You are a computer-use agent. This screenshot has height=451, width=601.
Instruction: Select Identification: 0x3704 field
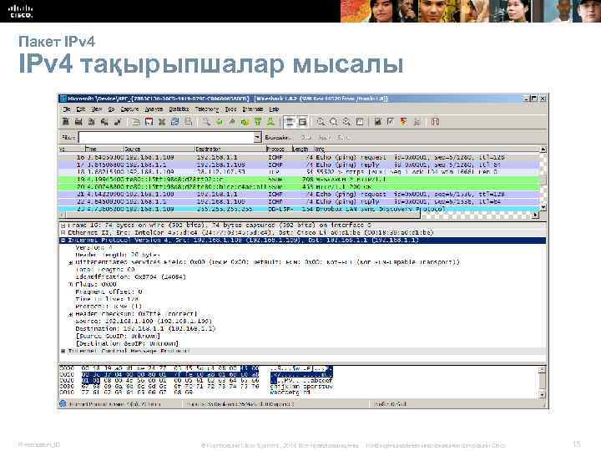tap(131, 277)
